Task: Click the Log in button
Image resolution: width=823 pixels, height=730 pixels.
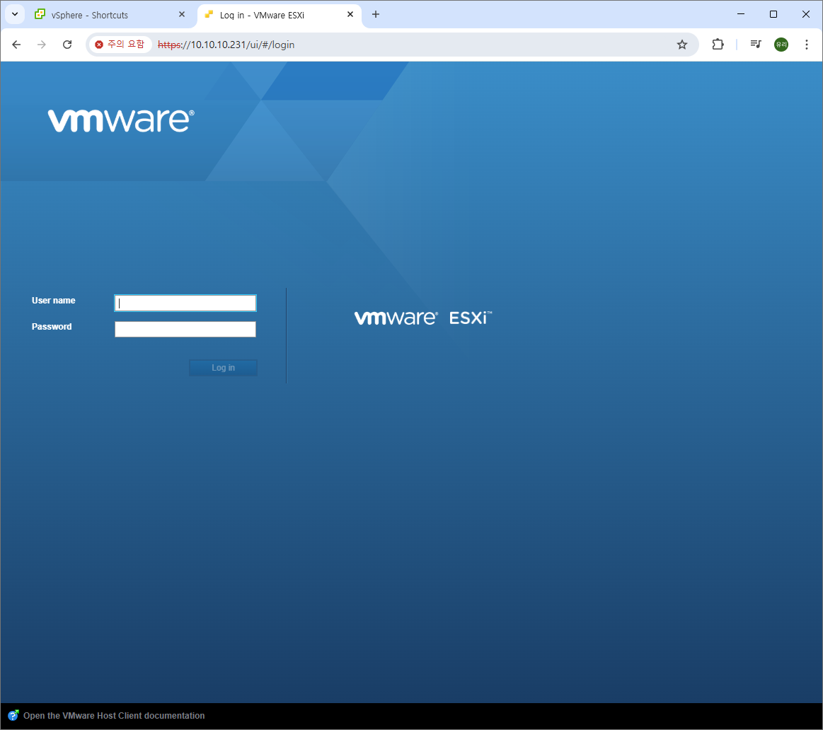Action: click(x=223, y=368)
